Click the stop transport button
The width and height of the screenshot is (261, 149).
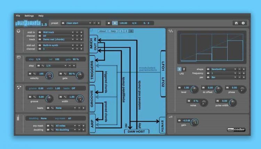109,23
